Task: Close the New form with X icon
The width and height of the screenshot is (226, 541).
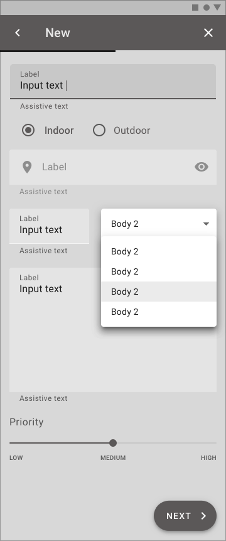Action: [208, 33]
